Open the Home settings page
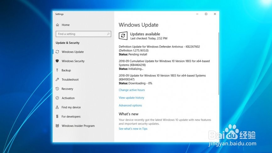 (x=65, y=25)
